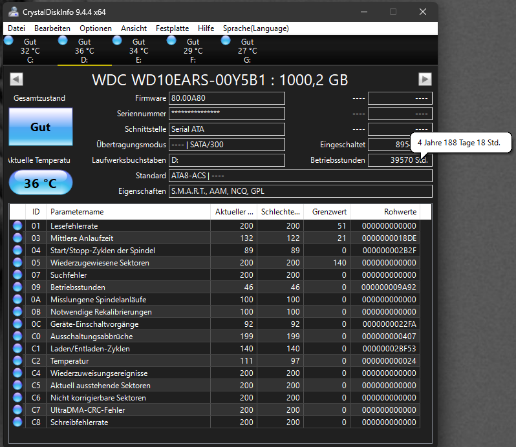
Task: Sort by Grenzwert column header
Action: click(327, 212)
